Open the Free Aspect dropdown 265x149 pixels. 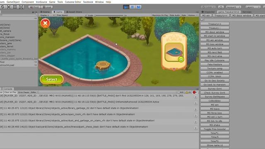pos(71,15)
